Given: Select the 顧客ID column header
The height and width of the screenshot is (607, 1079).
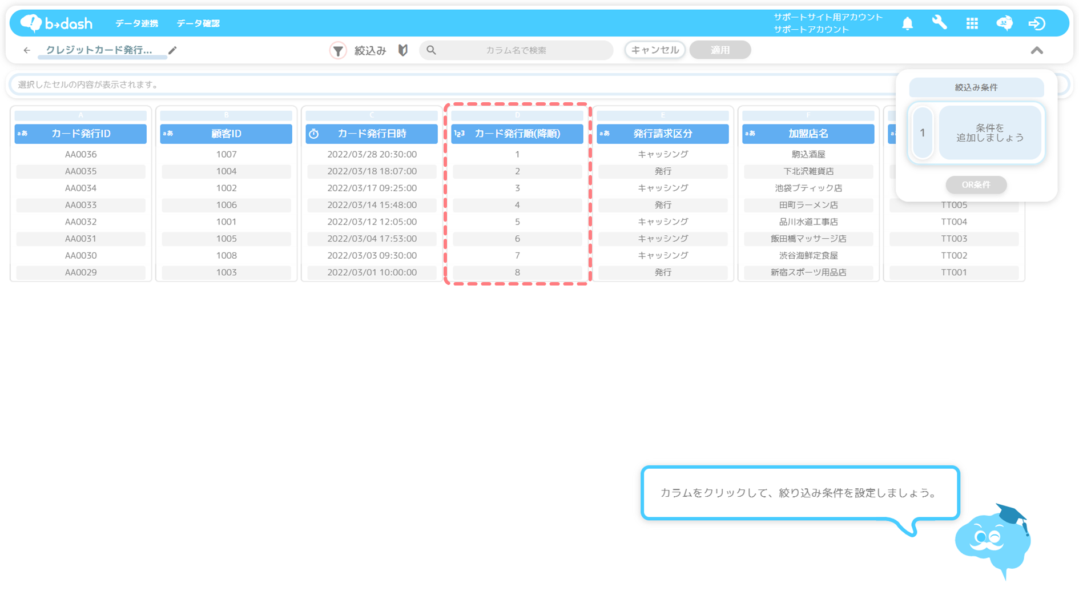Looking at the screenshot, I should 226,134.
